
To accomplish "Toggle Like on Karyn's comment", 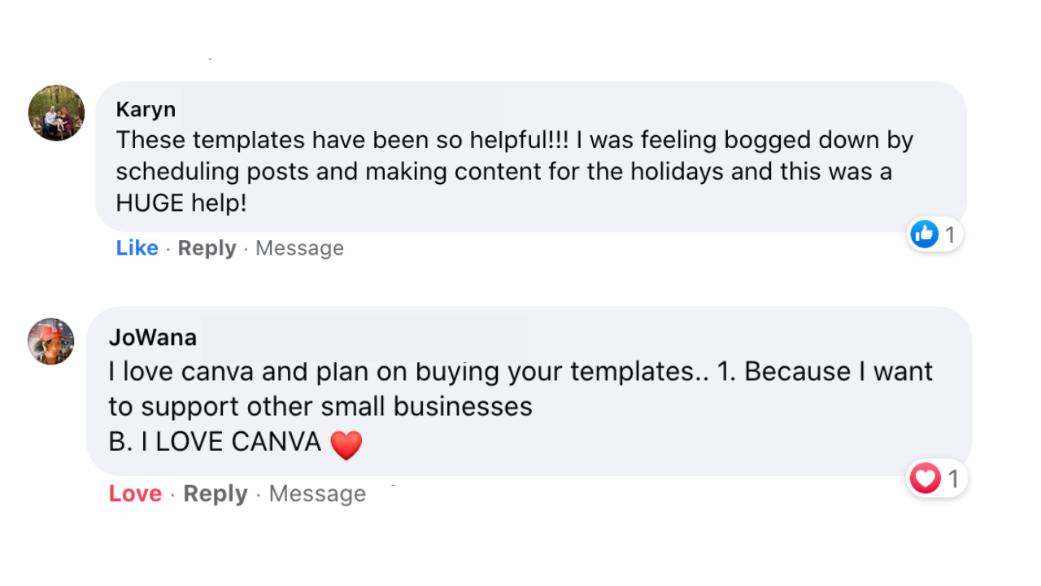I will (137, 248).
